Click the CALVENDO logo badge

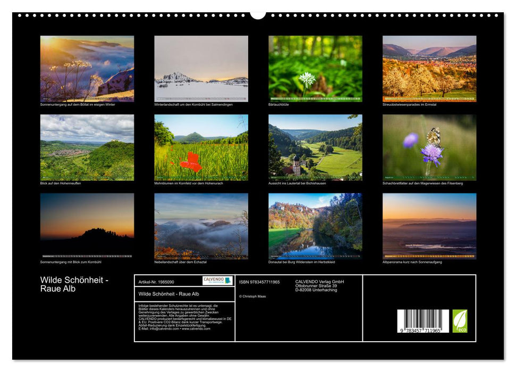217,281
